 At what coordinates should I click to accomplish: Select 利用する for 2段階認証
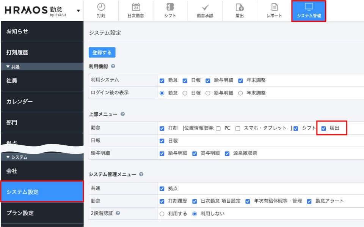coord(162,214)
